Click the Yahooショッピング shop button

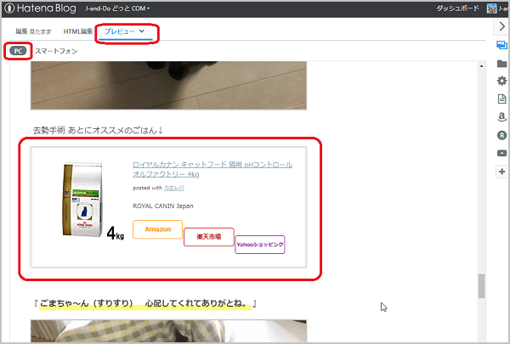coord(260,245)
